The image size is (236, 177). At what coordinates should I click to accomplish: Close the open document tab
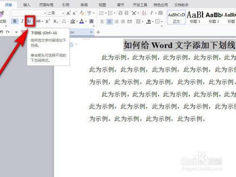[91, 32]
